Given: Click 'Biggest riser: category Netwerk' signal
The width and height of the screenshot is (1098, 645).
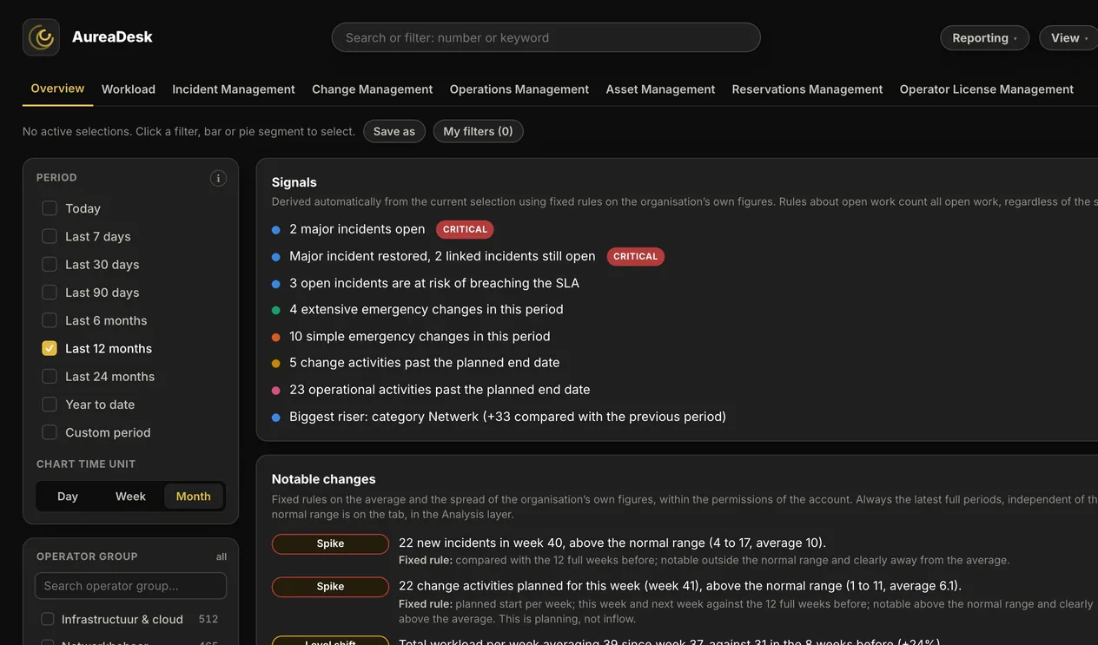Looking at the screenshot, I should pos(507,417).
